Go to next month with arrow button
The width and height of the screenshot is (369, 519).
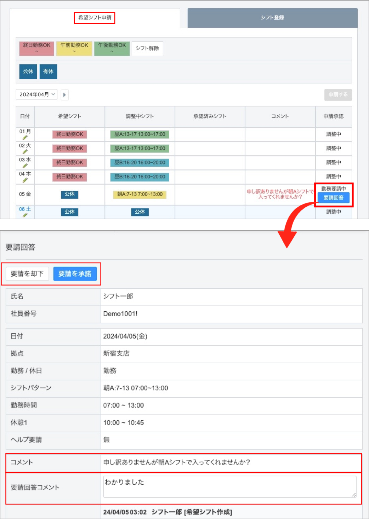coord(64,95)
